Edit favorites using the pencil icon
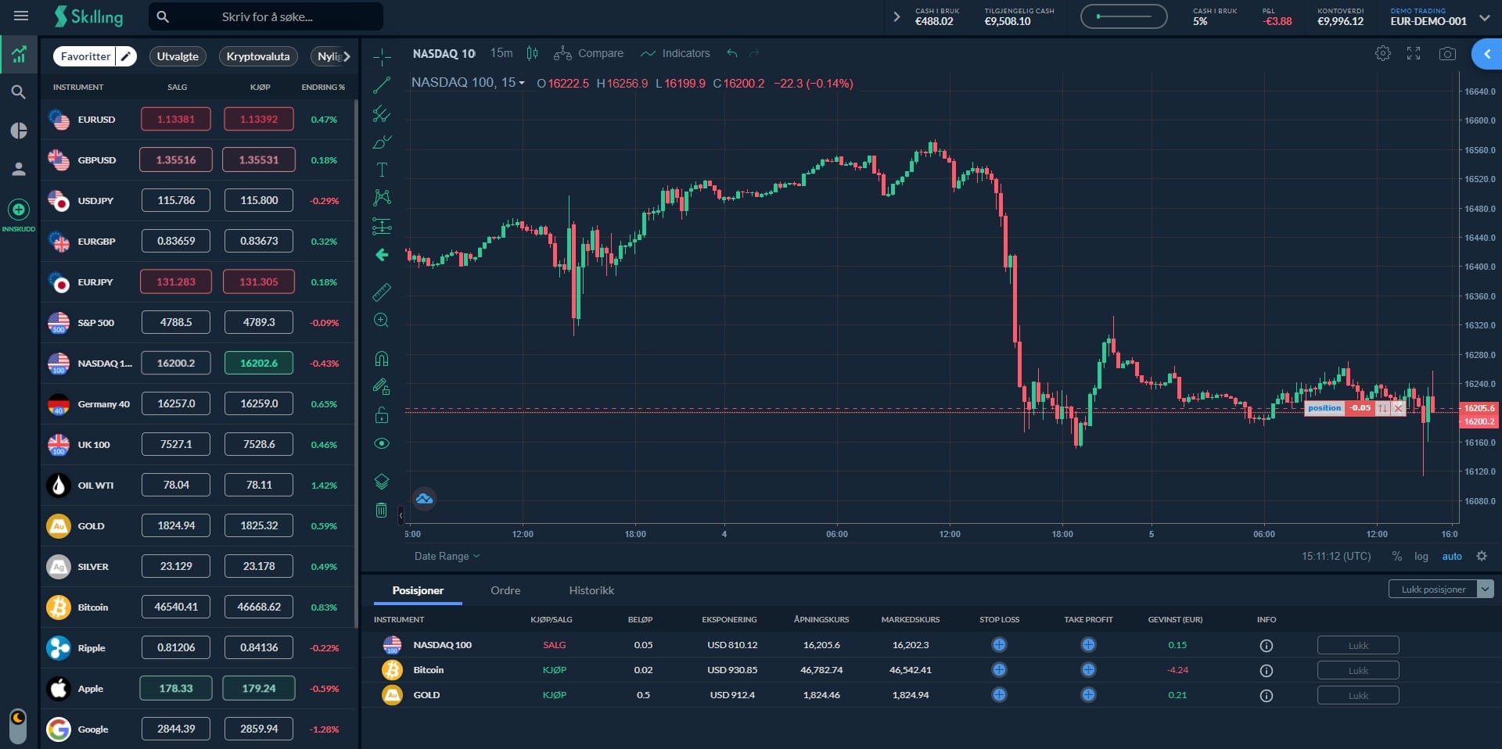1502x749 pixels. point(126,56)
